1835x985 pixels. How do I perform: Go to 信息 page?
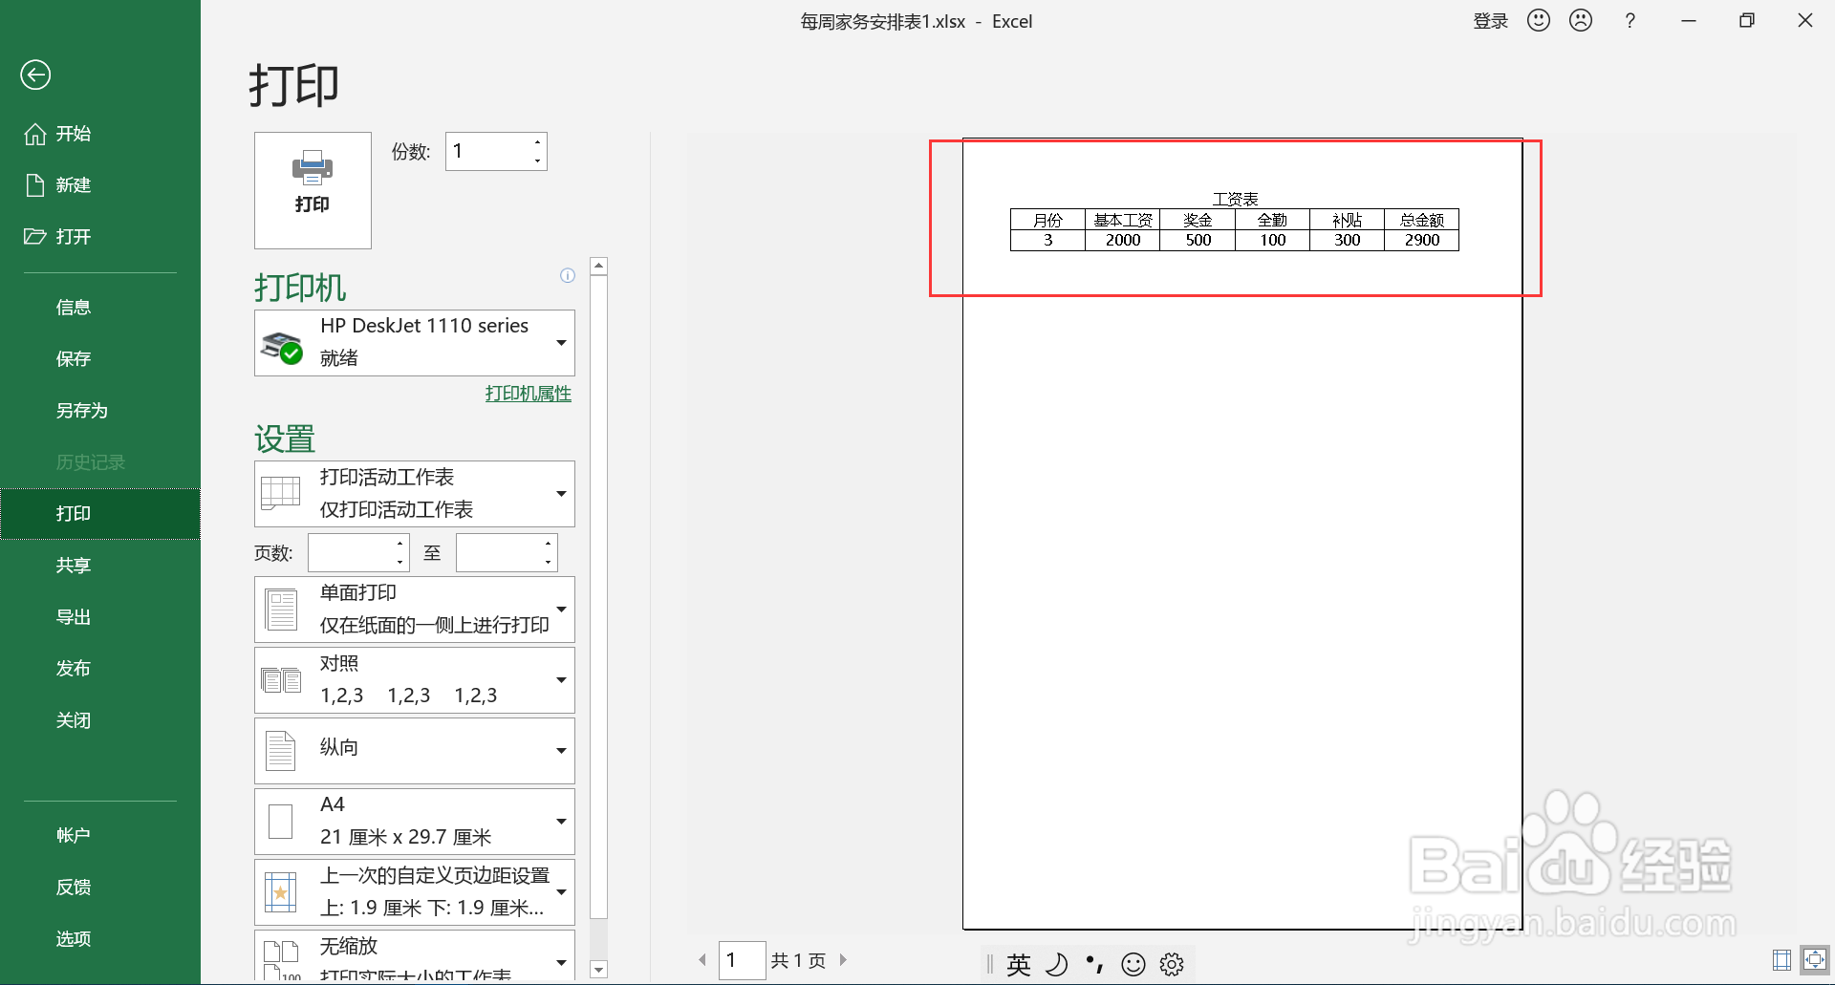pos(74,308)
